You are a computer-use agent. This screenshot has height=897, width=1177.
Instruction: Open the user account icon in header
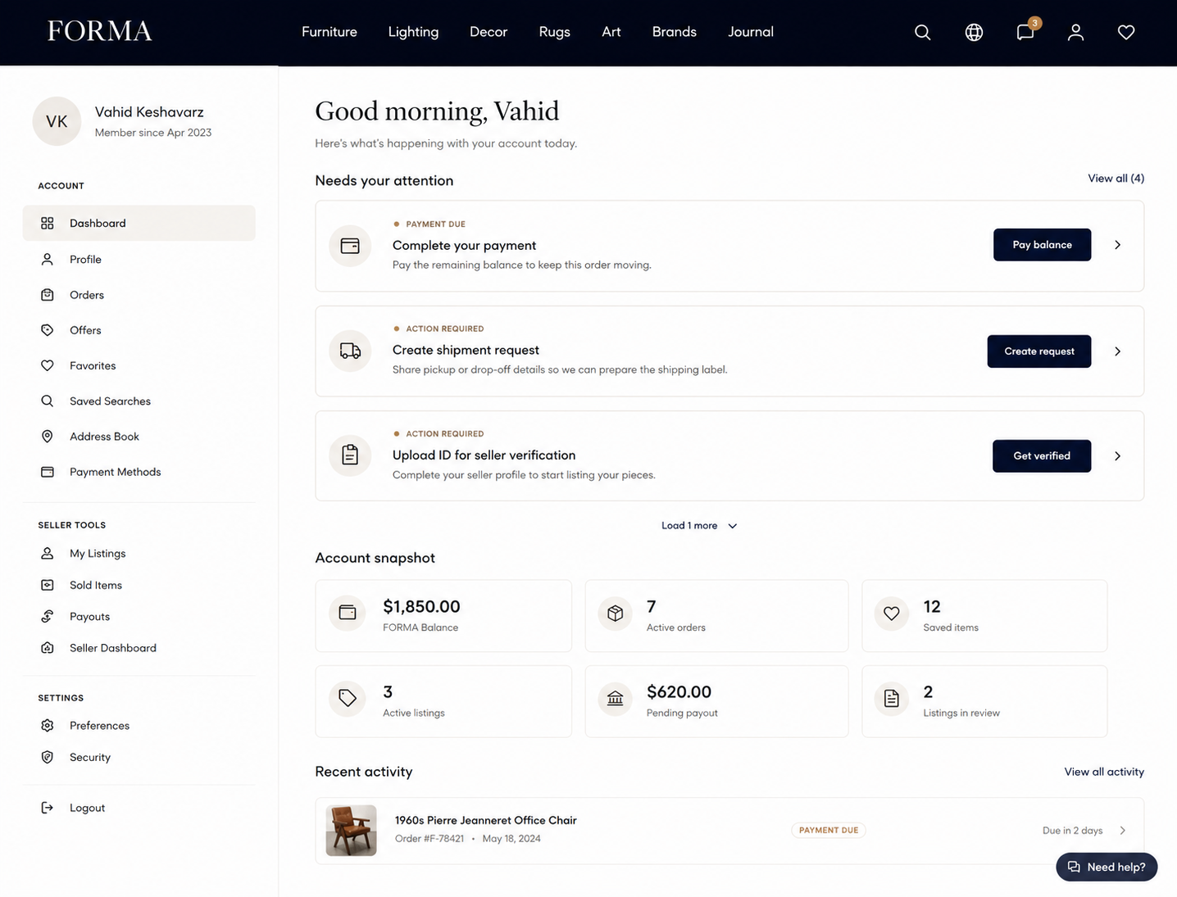click(1075, 32)
